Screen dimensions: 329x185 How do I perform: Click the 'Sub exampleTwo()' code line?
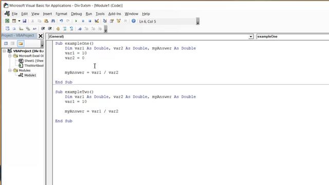tap(74, 92)
